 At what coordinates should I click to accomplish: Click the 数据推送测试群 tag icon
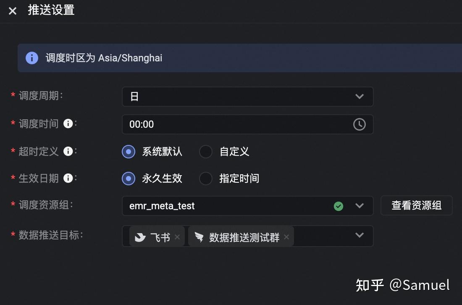coord(199,237)
